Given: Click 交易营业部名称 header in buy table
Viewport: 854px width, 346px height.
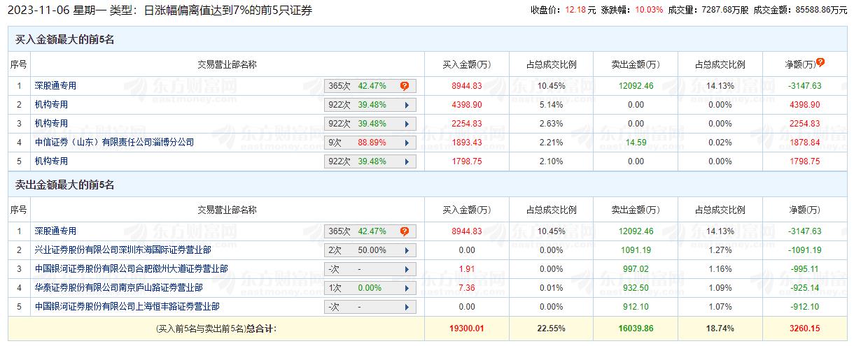Looking at the screenshot, I should click(227, 64).
